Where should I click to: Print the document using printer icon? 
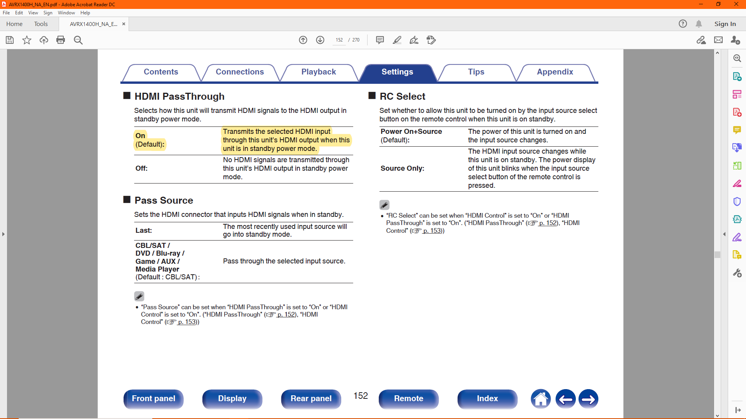pos(61,40)
